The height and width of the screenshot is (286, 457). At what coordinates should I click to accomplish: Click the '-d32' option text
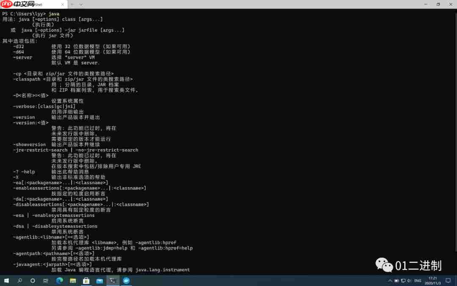tap(18, 47)
